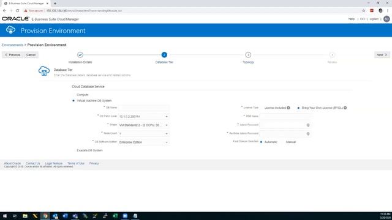Open Legal Notices footer link
Image resolution: width=392 pixels, height=220 pixels.
click(54, 163)
